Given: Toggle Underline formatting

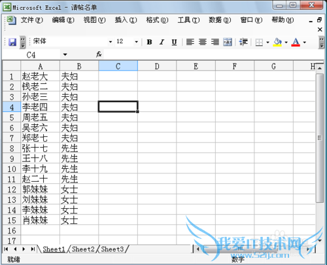Looking at the screenshot, I should tap(174, 42).
